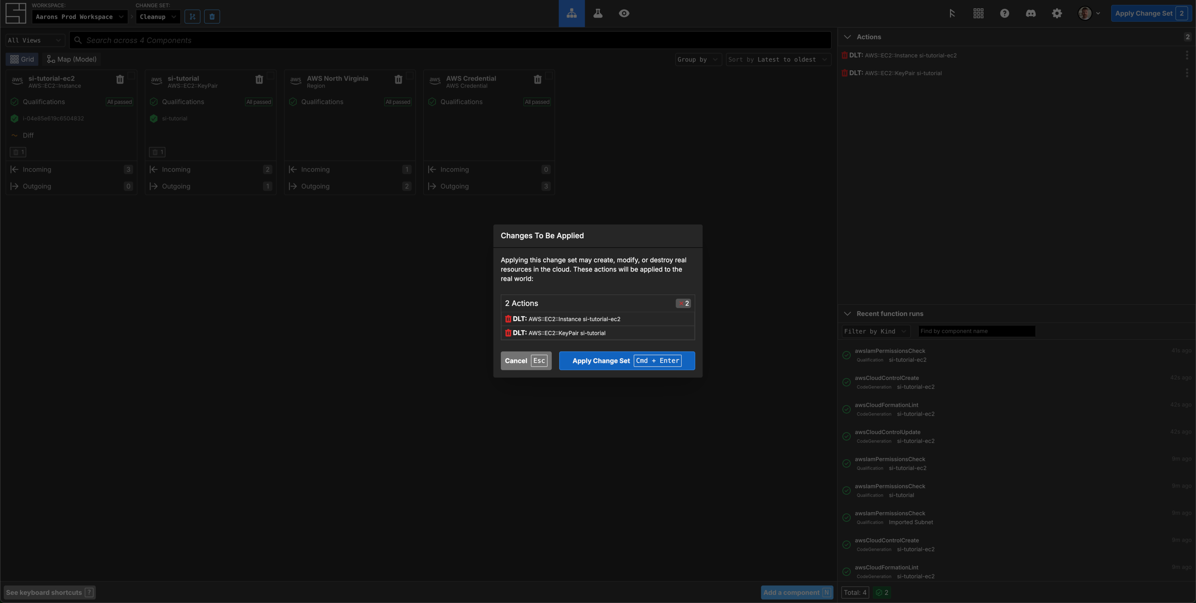Image resolution: width=1196 pixels, height=603 pixels.
Task: Click the Find by component name field
Action: [977, 331]
